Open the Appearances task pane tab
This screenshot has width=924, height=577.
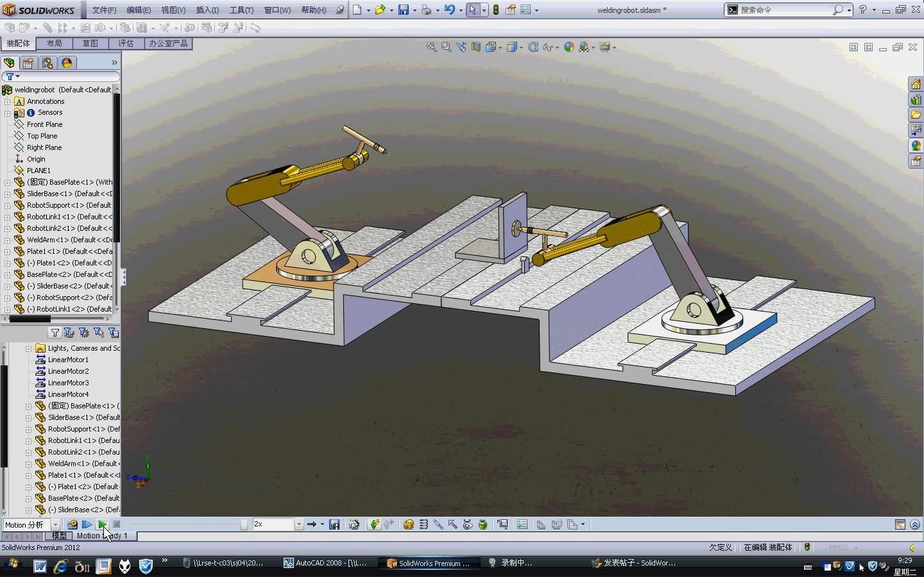(x=916, y=146)
